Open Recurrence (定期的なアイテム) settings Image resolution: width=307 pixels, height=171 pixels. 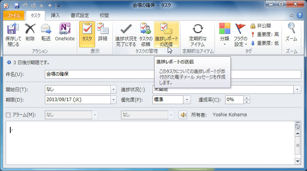pos(198,35)
